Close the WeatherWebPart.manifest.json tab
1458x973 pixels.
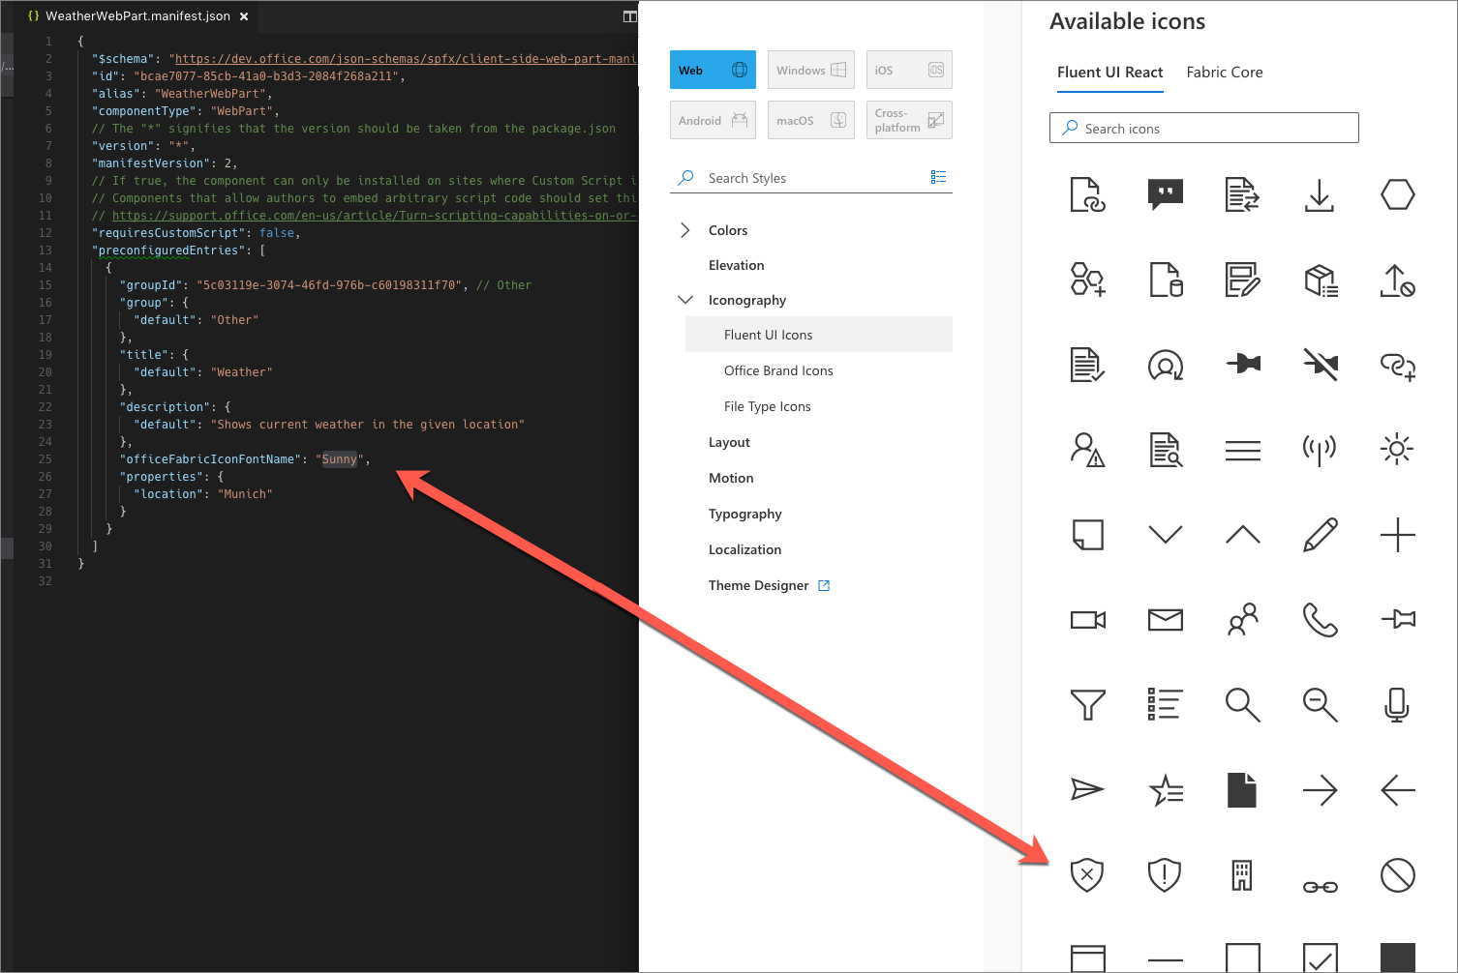tap(244, 16)
